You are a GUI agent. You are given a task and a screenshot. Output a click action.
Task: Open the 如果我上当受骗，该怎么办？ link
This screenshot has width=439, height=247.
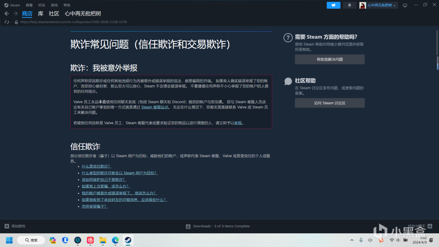[x=106, y=186]
